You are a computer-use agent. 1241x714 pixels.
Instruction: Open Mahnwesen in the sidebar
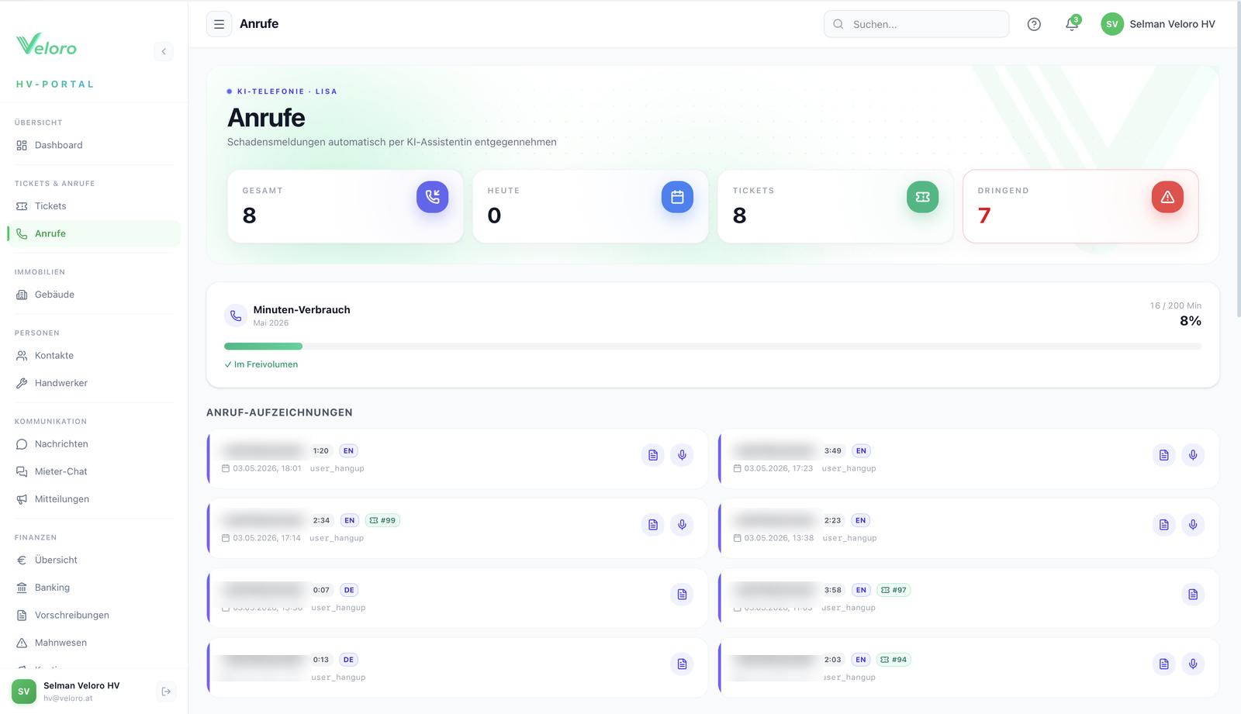click(93, 643)
